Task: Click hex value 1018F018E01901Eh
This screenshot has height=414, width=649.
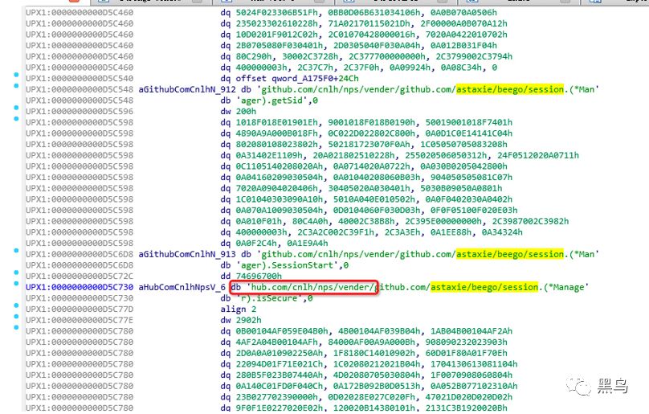Action: coord(276,122)
